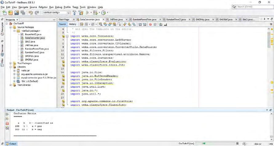Image resolution: width=274 pixels, height=146 pixels.
Task: Open the Refactor menu
Action: pyautogui.click(x=43, y=7)
